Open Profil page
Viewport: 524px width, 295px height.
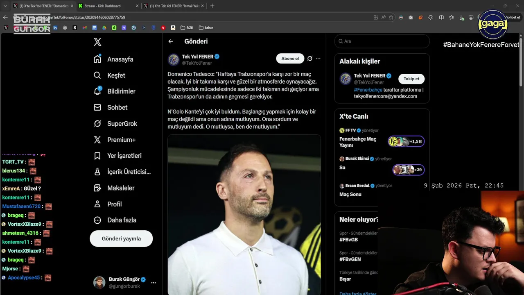pyautogui.click(x=108, y=204)
